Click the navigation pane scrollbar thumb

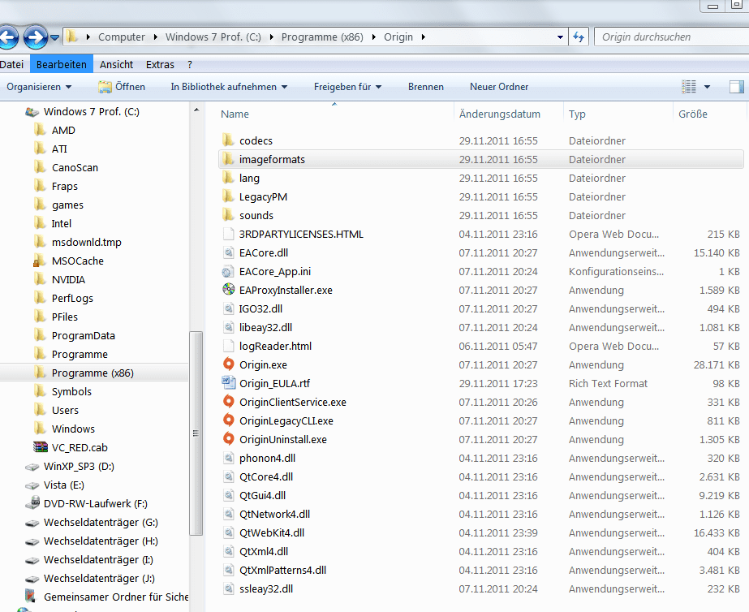[x=196, y=433]
